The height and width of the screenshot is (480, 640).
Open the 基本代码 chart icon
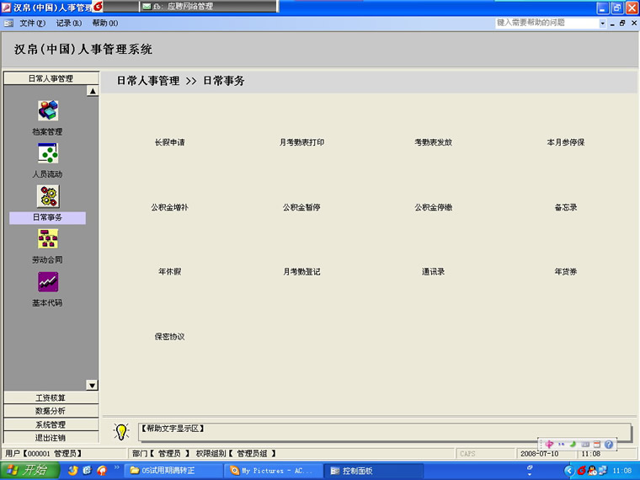pos(48,281)
